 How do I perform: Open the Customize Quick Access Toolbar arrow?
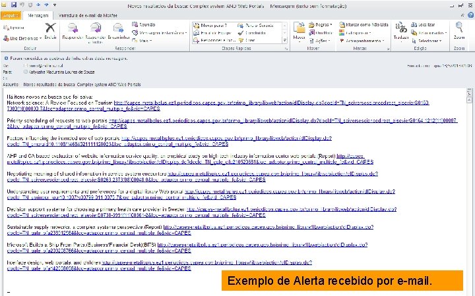pos(55,5)
